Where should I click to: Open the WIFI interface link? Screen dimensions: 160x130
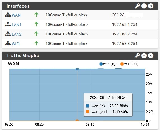16,44
